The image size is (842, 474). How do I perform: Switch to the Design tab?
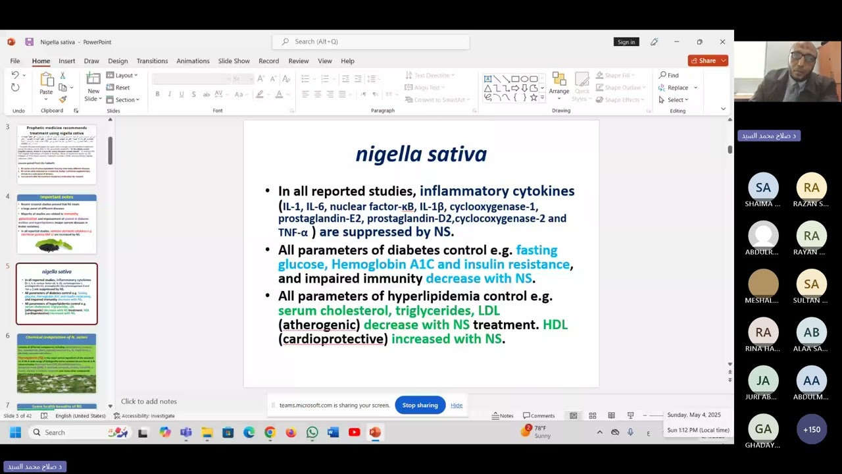(118, 61)
